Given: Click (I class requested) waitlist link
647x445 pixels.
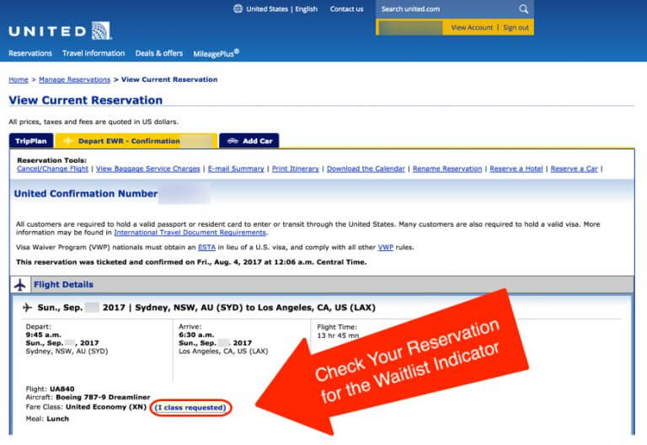Looking at the screenshot, I should [x=190, y=407].
